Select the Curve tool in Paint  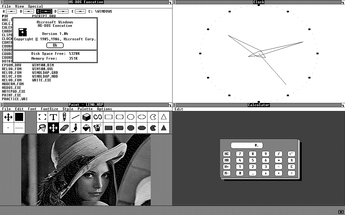coord(98,117)
